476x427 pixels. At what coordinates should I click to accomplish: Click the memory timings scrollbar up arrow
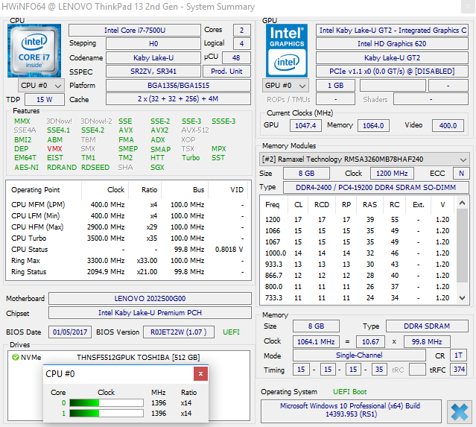coord(462,203)
